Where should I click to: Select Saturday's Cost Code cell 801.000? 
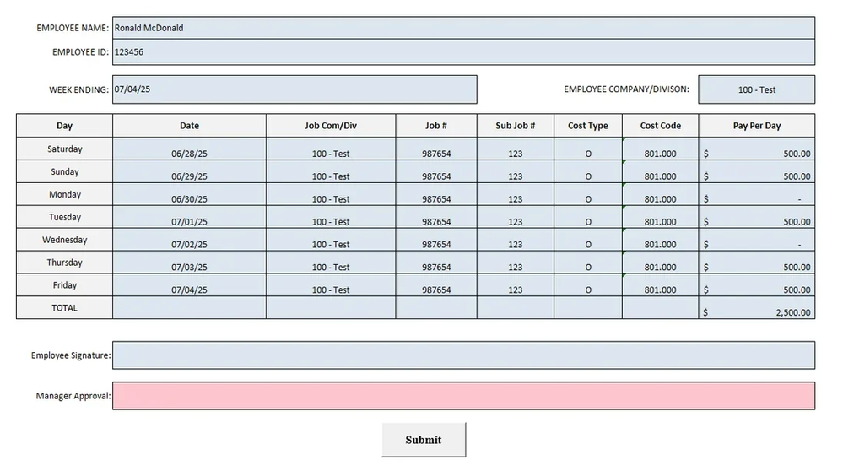coord(660,149)
